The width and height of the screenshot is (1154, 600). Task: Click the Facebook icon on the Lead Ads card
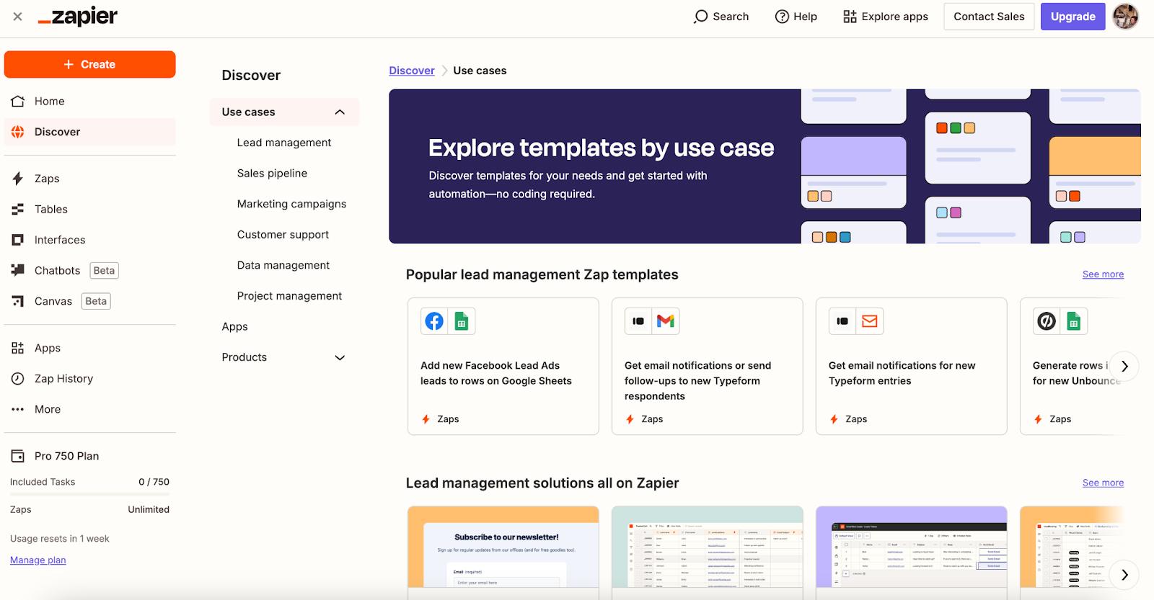coord(434,321)
